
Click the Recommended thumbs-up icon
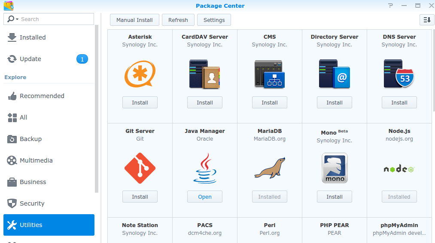(x=12, y=96)
